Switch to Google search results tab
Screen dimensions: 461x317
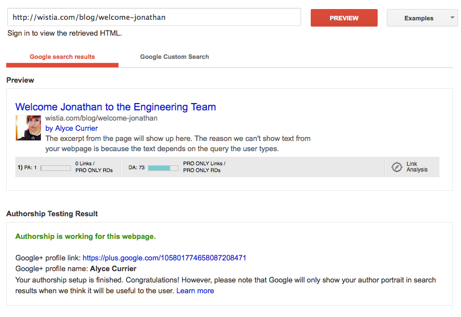click(62, 57)
